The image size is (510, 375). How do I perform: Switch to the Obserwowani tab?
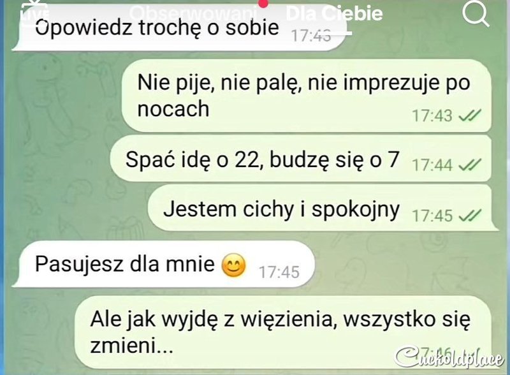pyautogui.click(x=193, y=13)
